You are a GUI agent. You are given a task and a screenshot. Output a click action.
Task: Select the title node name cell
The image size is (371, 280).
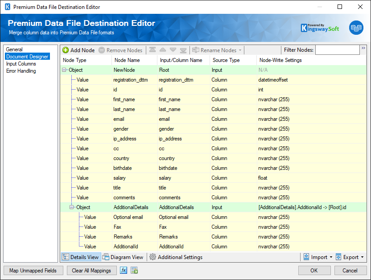[134, 188]
